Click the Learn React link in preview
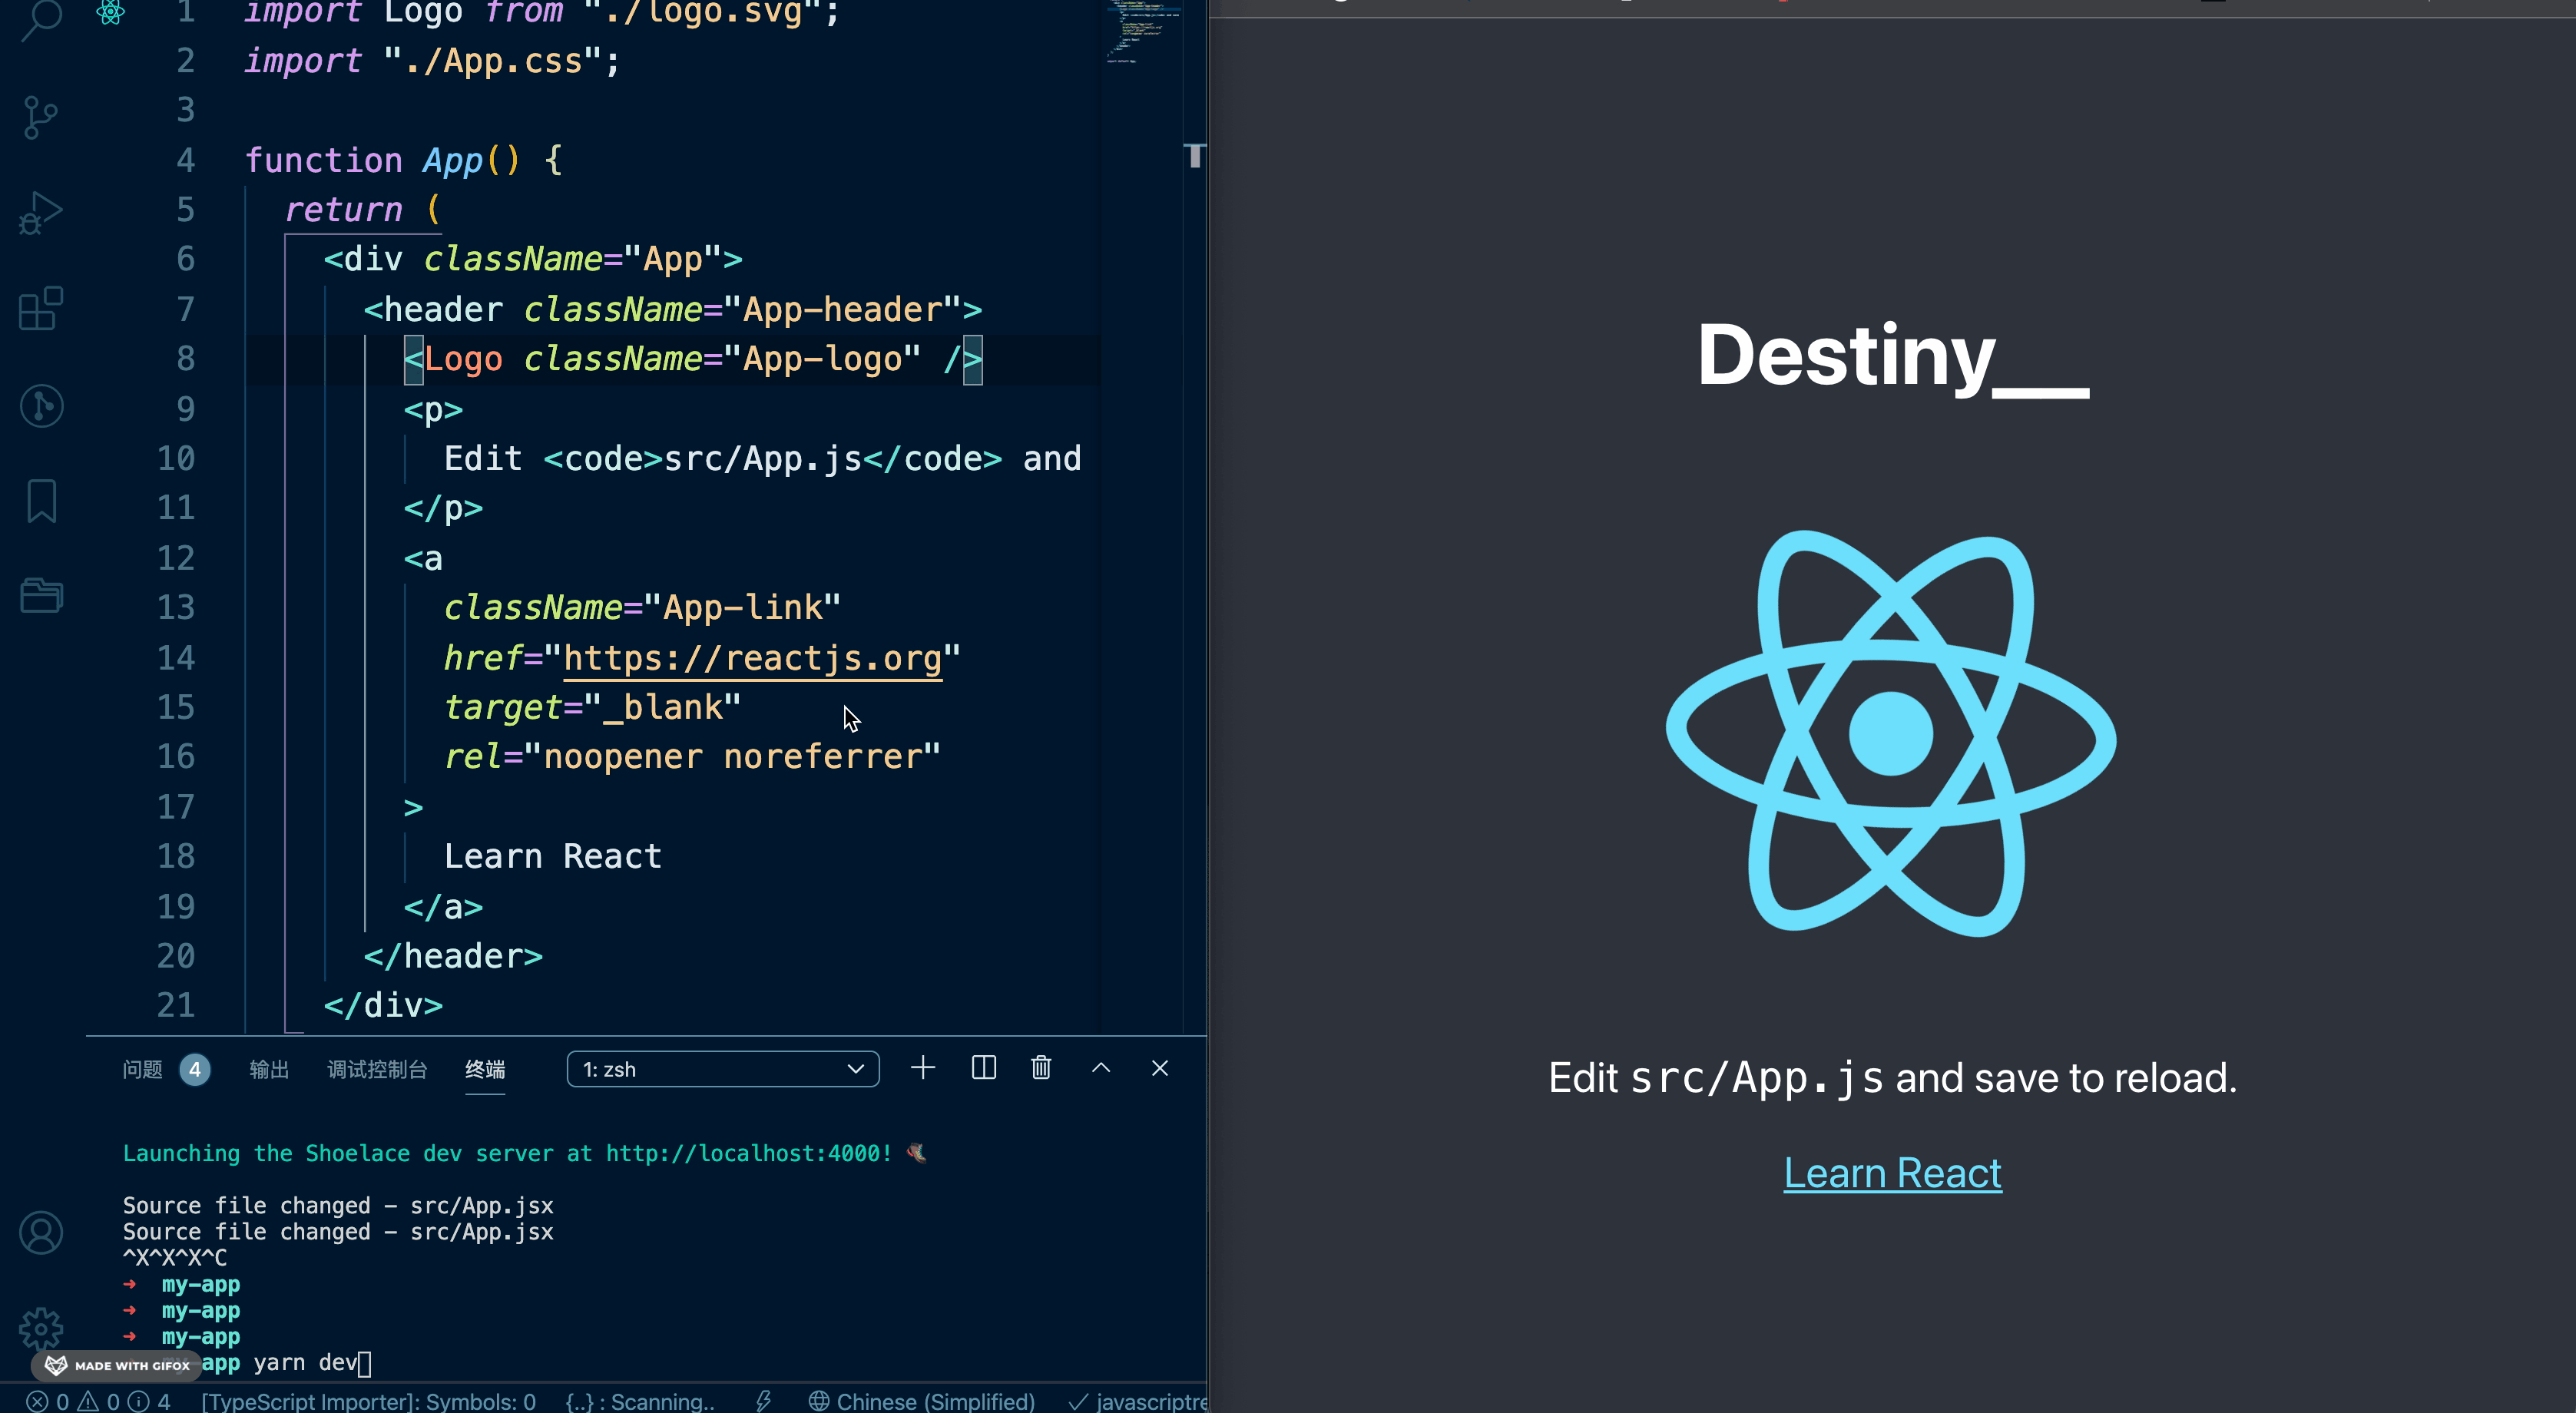 [1892, 1173]
